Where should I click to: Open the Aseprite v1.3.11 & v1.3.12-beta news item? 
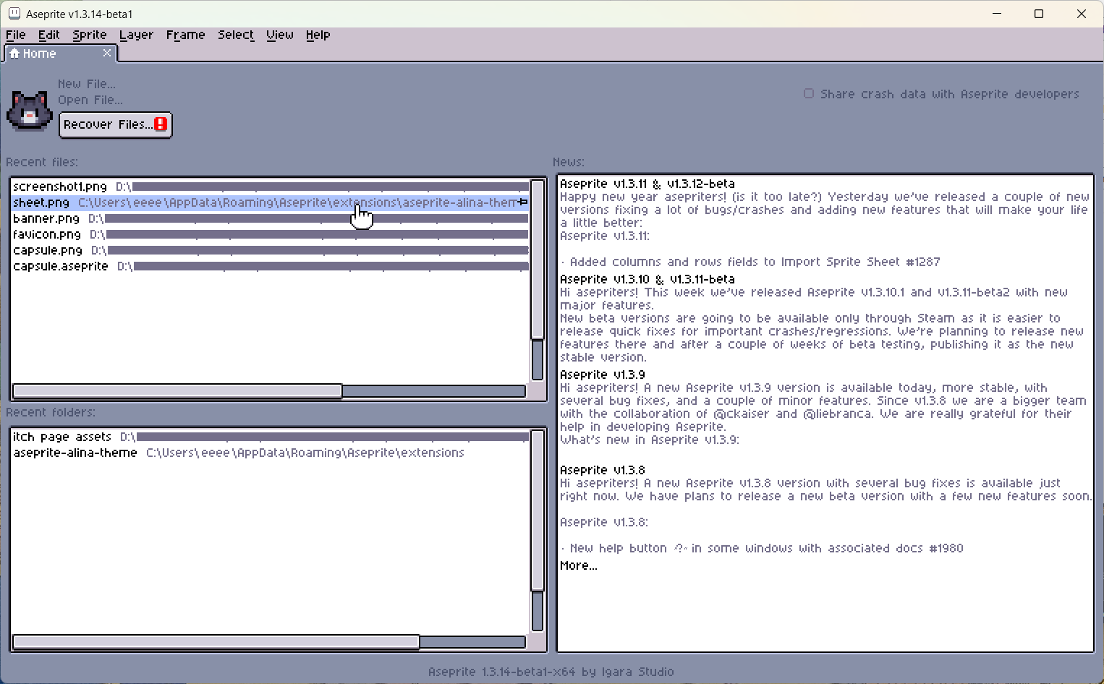pyautogui.click(x=647, y=184)
